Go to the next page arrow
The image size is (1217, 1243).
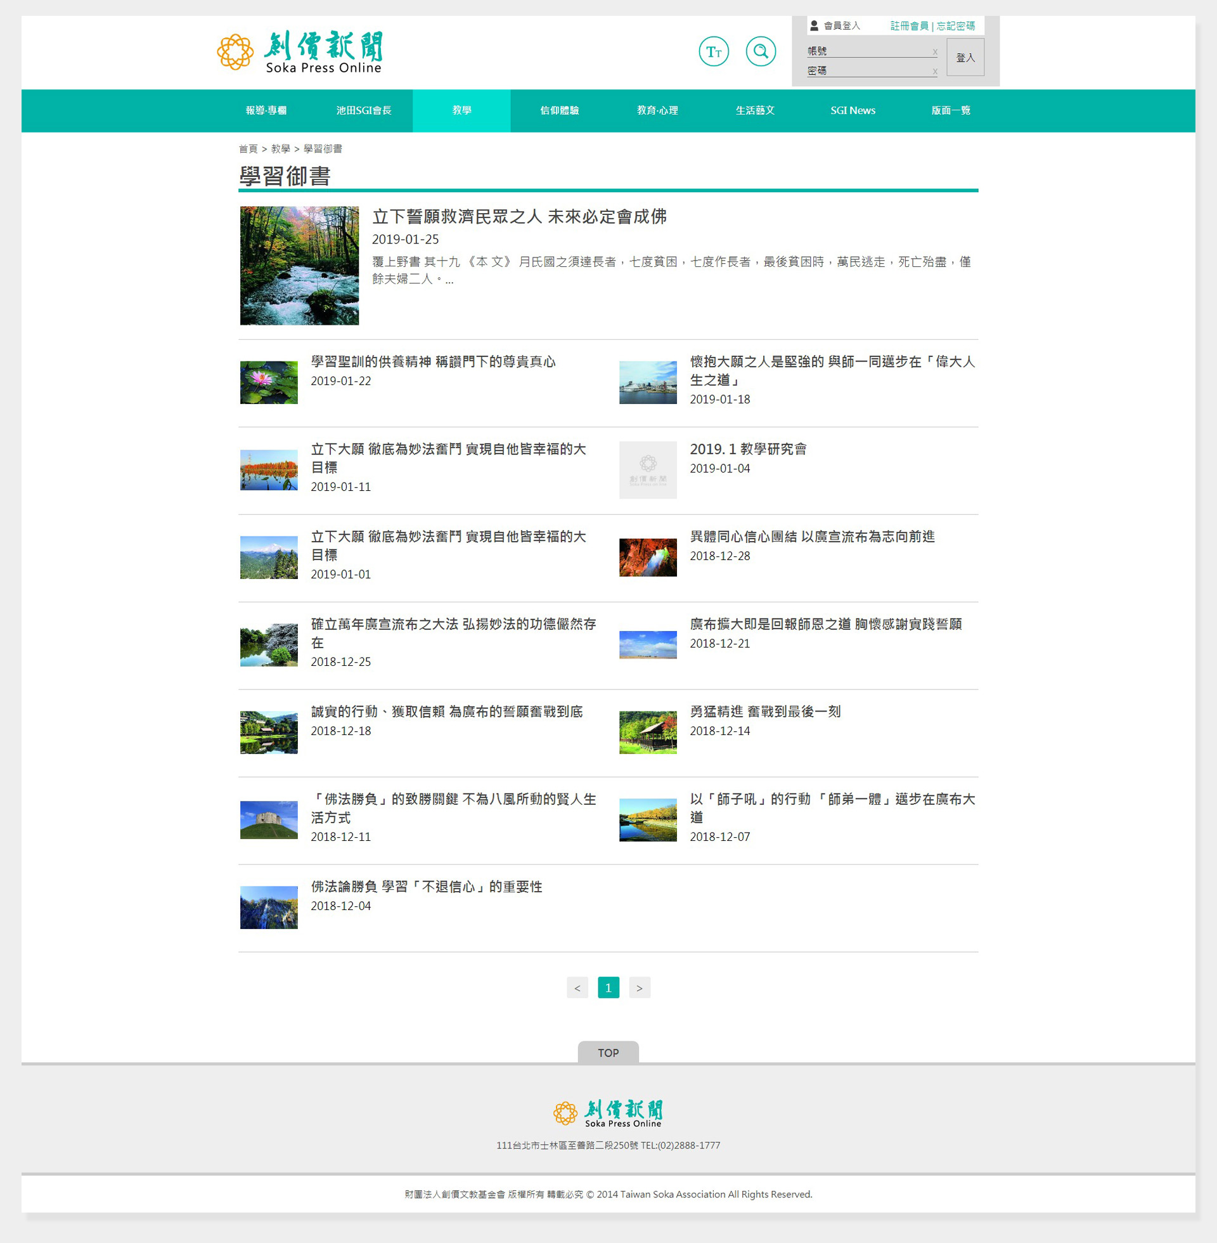[x=639, y=988]
